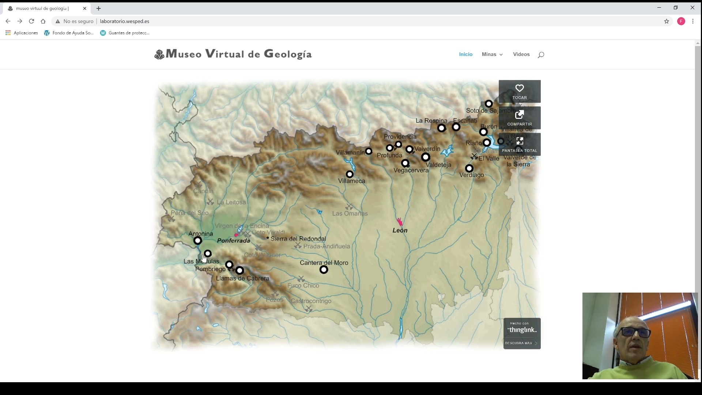Screen dimensions: 702x395
Task: Open the site search magnifier icon
Action: click(x=541, y=55)
